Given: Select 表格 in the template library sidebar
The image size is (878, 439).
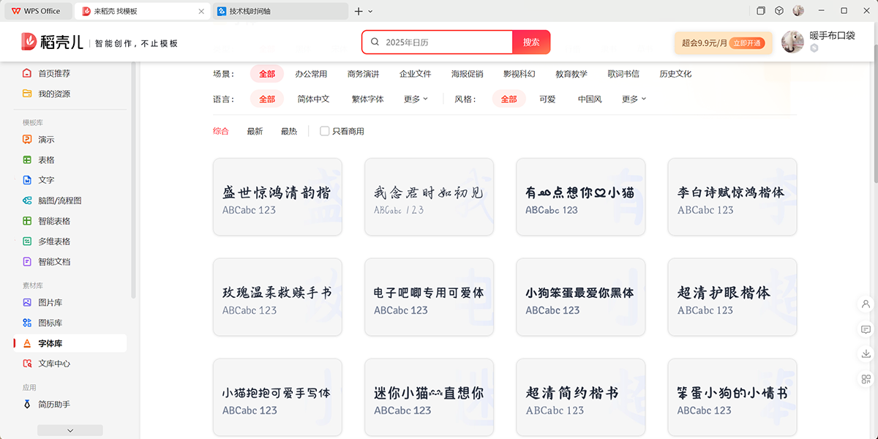Looking at the screenshot, I should pos(46,160).
